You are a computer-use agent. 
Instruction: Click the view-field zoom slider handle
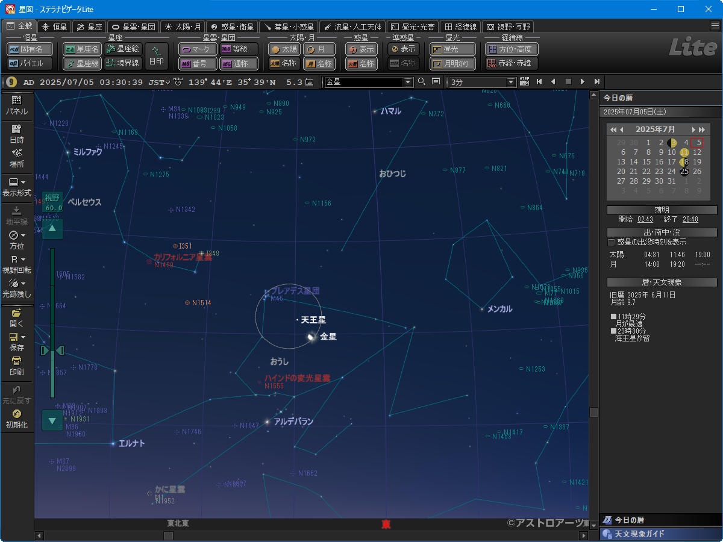tap(52, 350)
